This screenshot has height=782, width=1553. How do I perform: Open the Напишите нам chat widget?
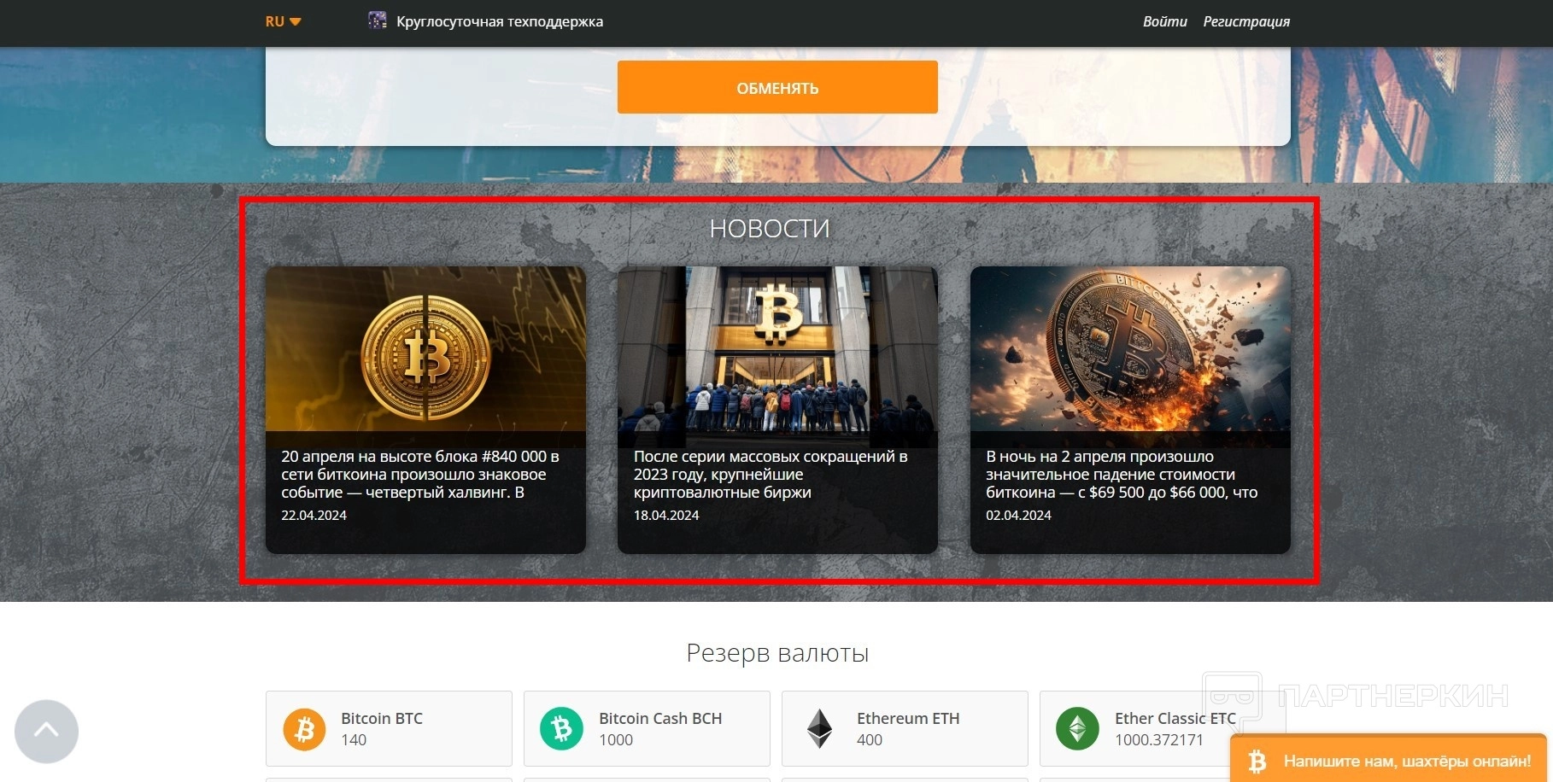(1389, 760)
